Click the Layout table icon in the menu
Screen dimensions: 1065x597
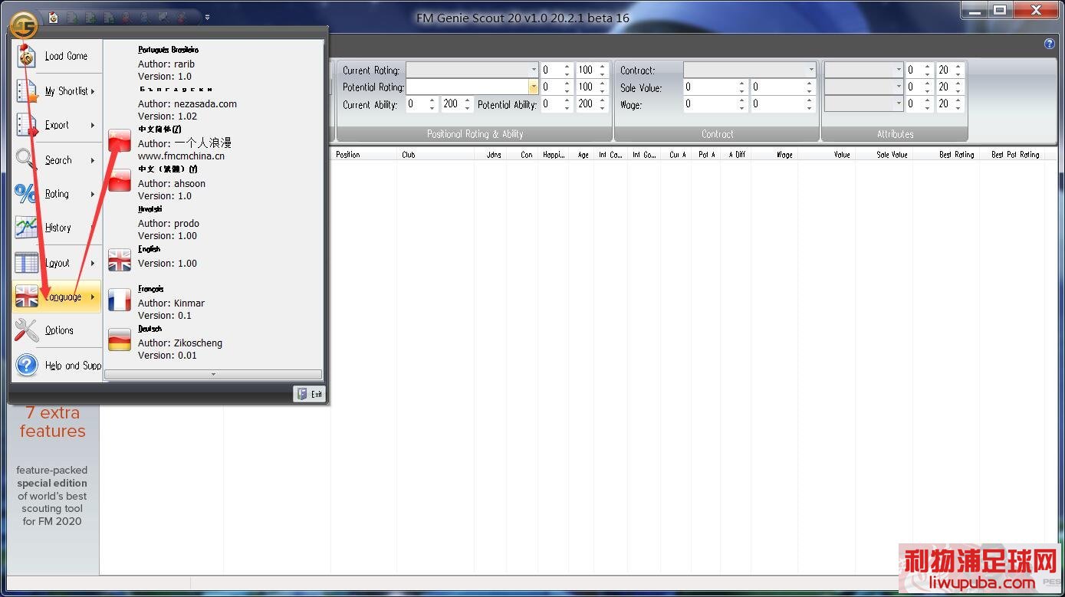(27, 263)
